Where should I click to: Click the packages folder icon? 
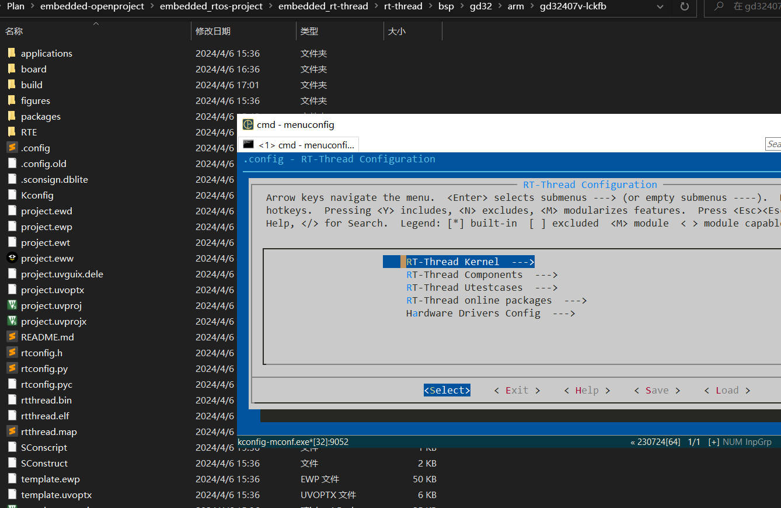12,116
